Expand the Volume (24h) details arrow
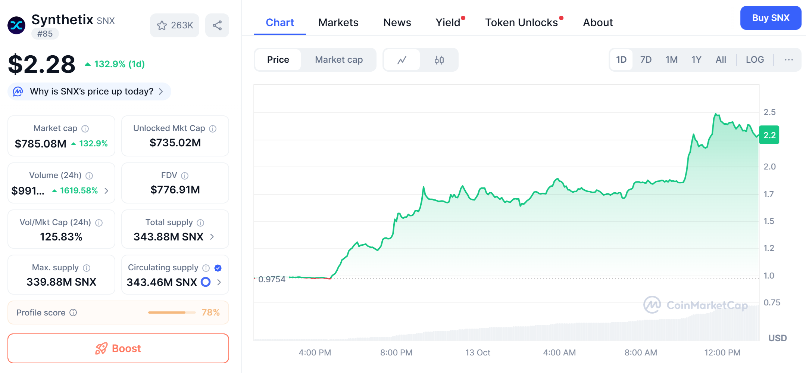The width and height of the screenshot is (806, 373). click(x=107, y=191)
